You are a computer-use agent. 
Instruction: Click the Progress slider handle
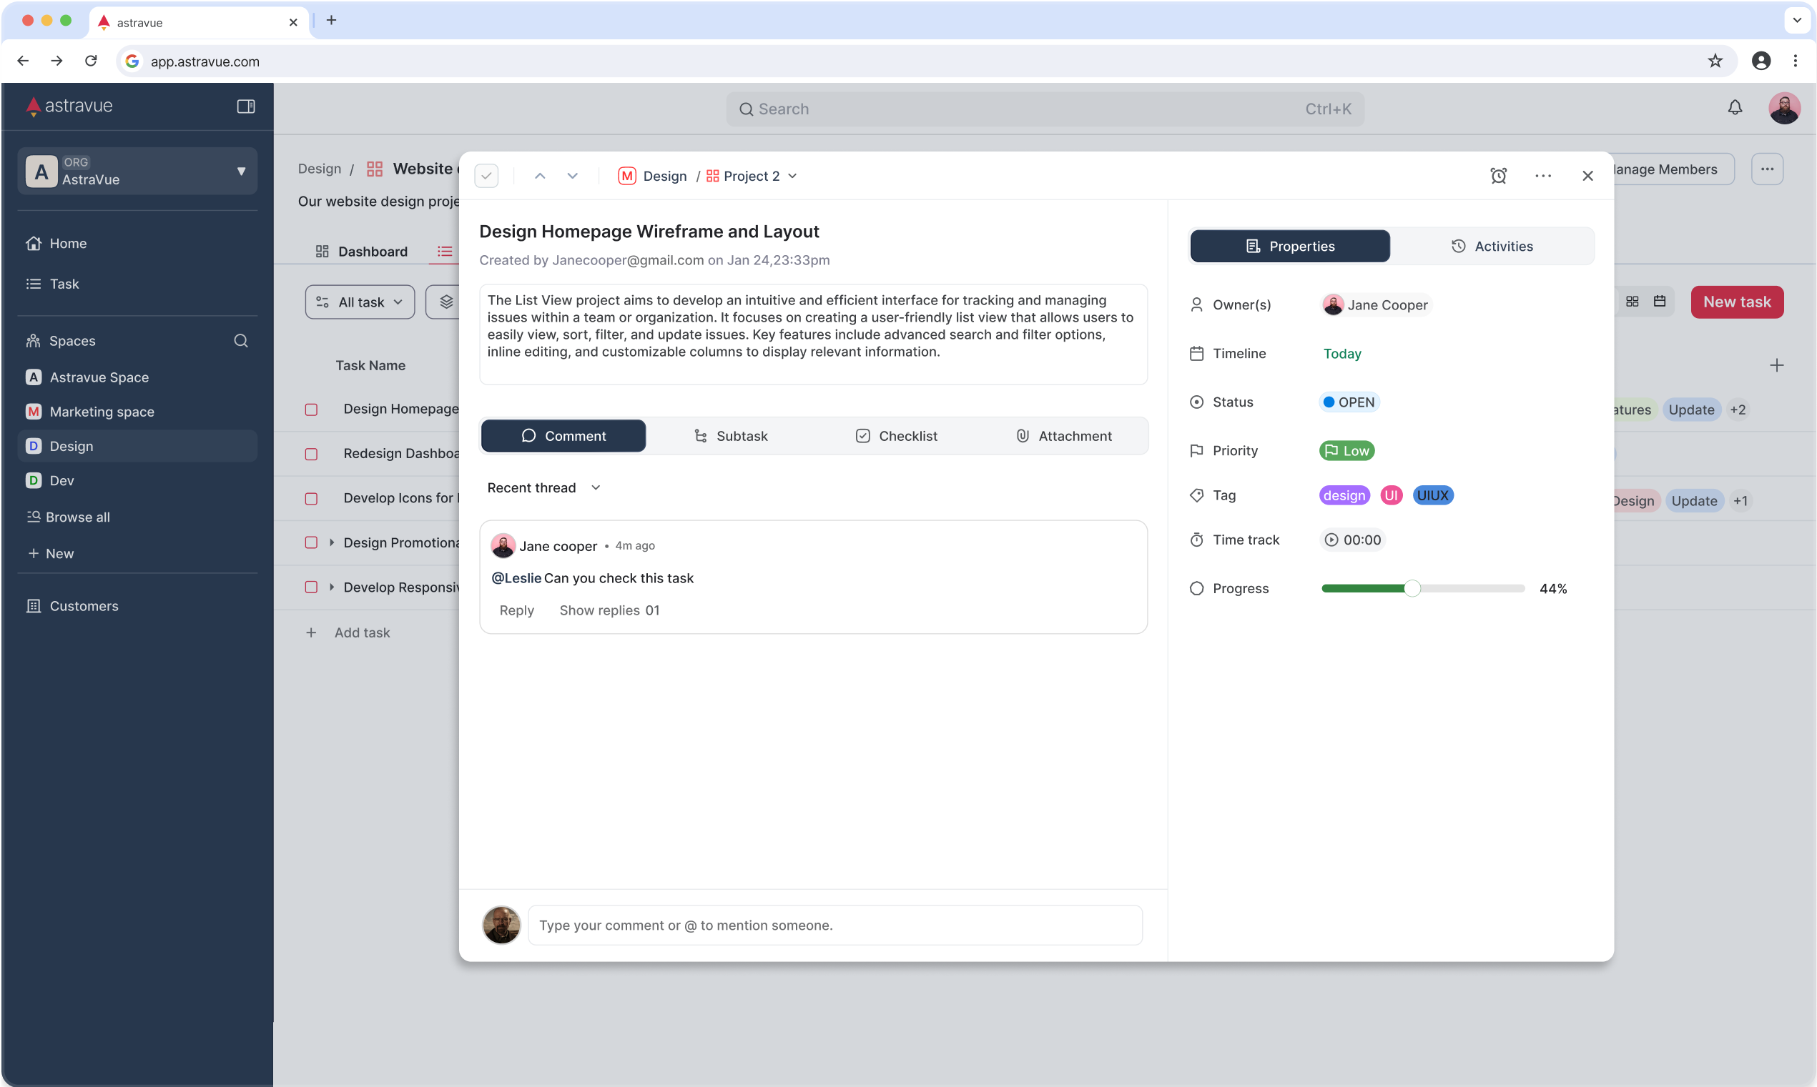(x=1412, y=588)
